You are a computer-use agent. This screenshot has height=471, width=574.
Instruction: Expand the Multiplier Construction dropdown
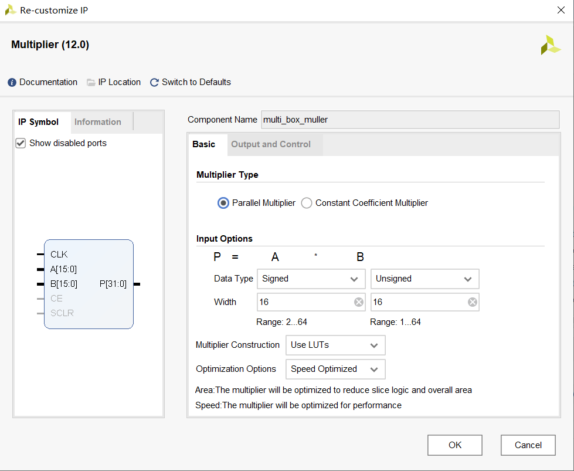pyautogui.click(x=335, y=345)
